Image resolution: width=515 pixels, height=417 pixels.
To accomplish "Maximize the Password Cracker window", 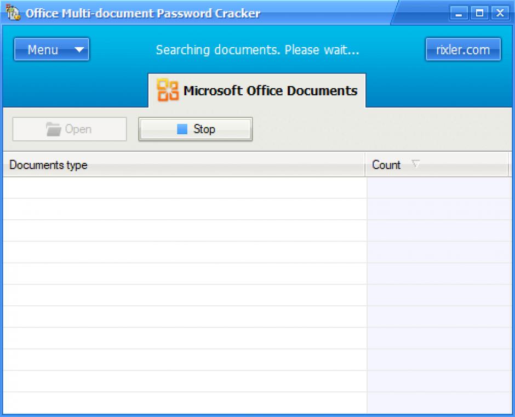I will tap(479, 14).
